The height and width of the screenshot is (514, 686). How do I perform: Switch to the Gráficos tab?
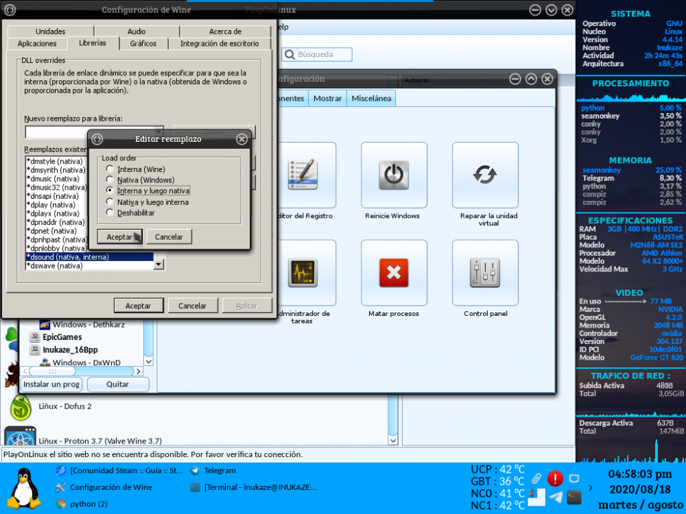(144, 42)
